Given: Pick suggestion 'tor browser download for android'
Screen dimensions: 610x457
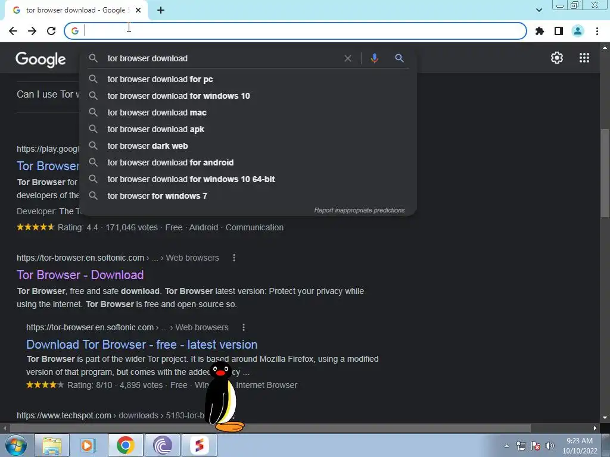Looking at the screenshot, I should [x=248, y=163].
